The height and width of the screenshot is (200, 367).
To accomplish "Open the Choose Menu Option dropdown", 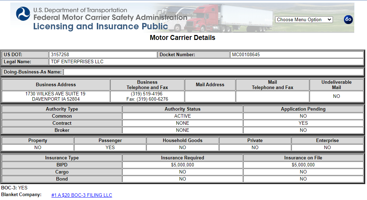I will coord(304,19).
